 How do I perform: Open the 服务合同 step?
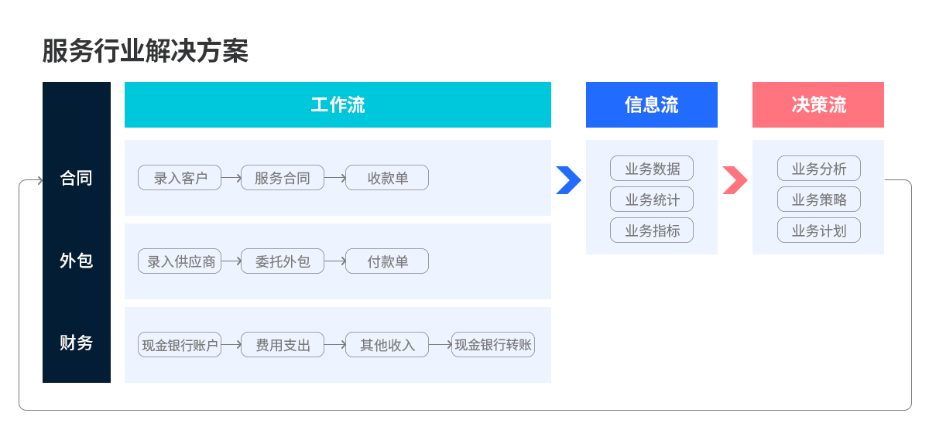(x=283, y=178)
